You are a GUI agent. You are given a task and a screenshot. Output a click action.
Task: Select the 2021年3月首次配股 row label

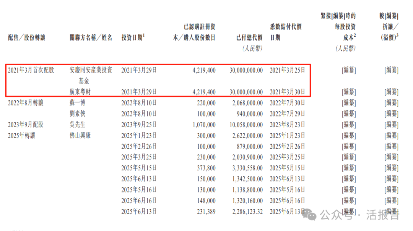coord(31,70)
